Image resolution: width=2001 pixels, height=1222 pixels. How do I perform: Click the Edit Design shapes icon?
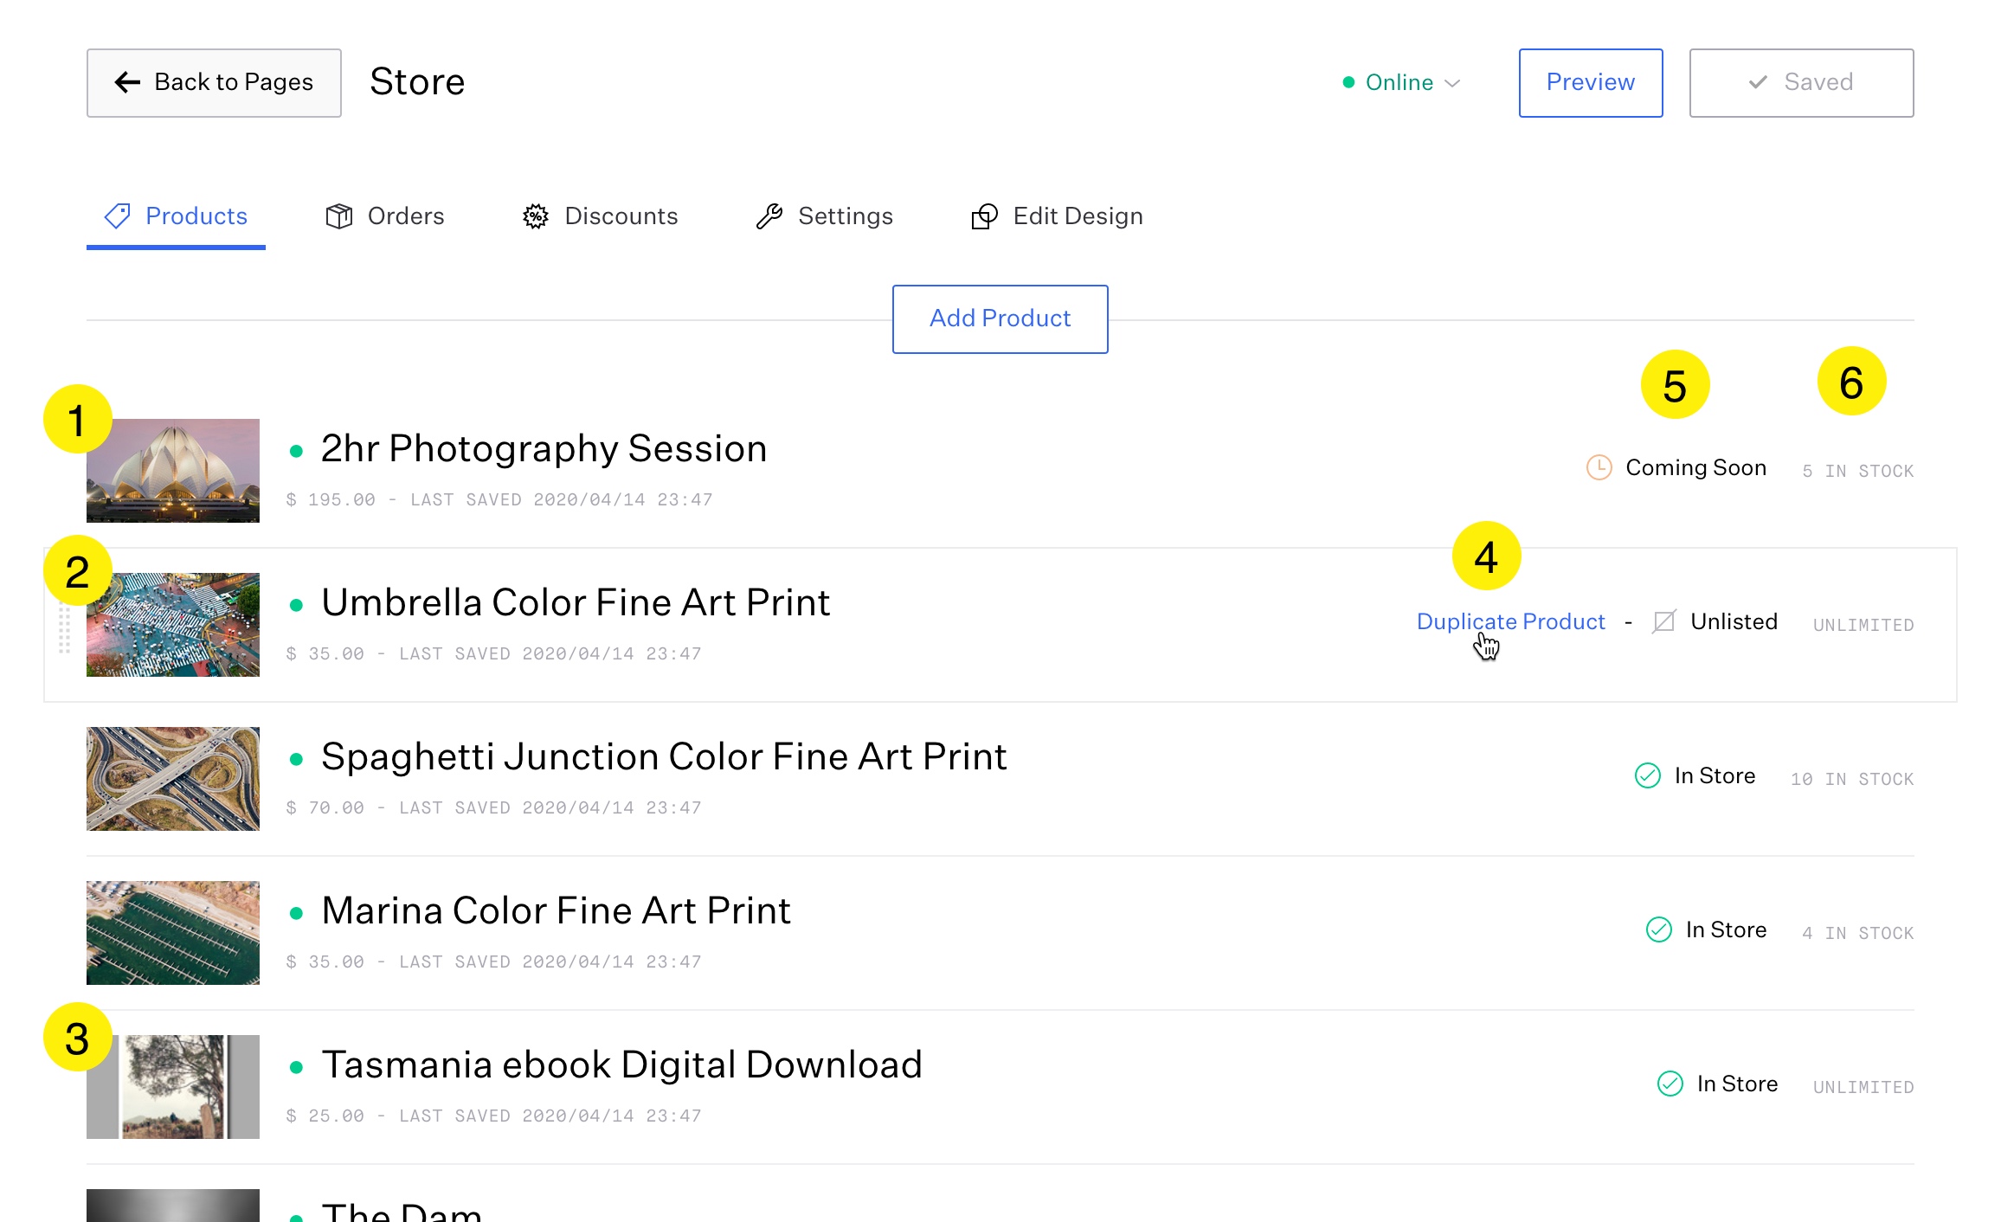984,216
